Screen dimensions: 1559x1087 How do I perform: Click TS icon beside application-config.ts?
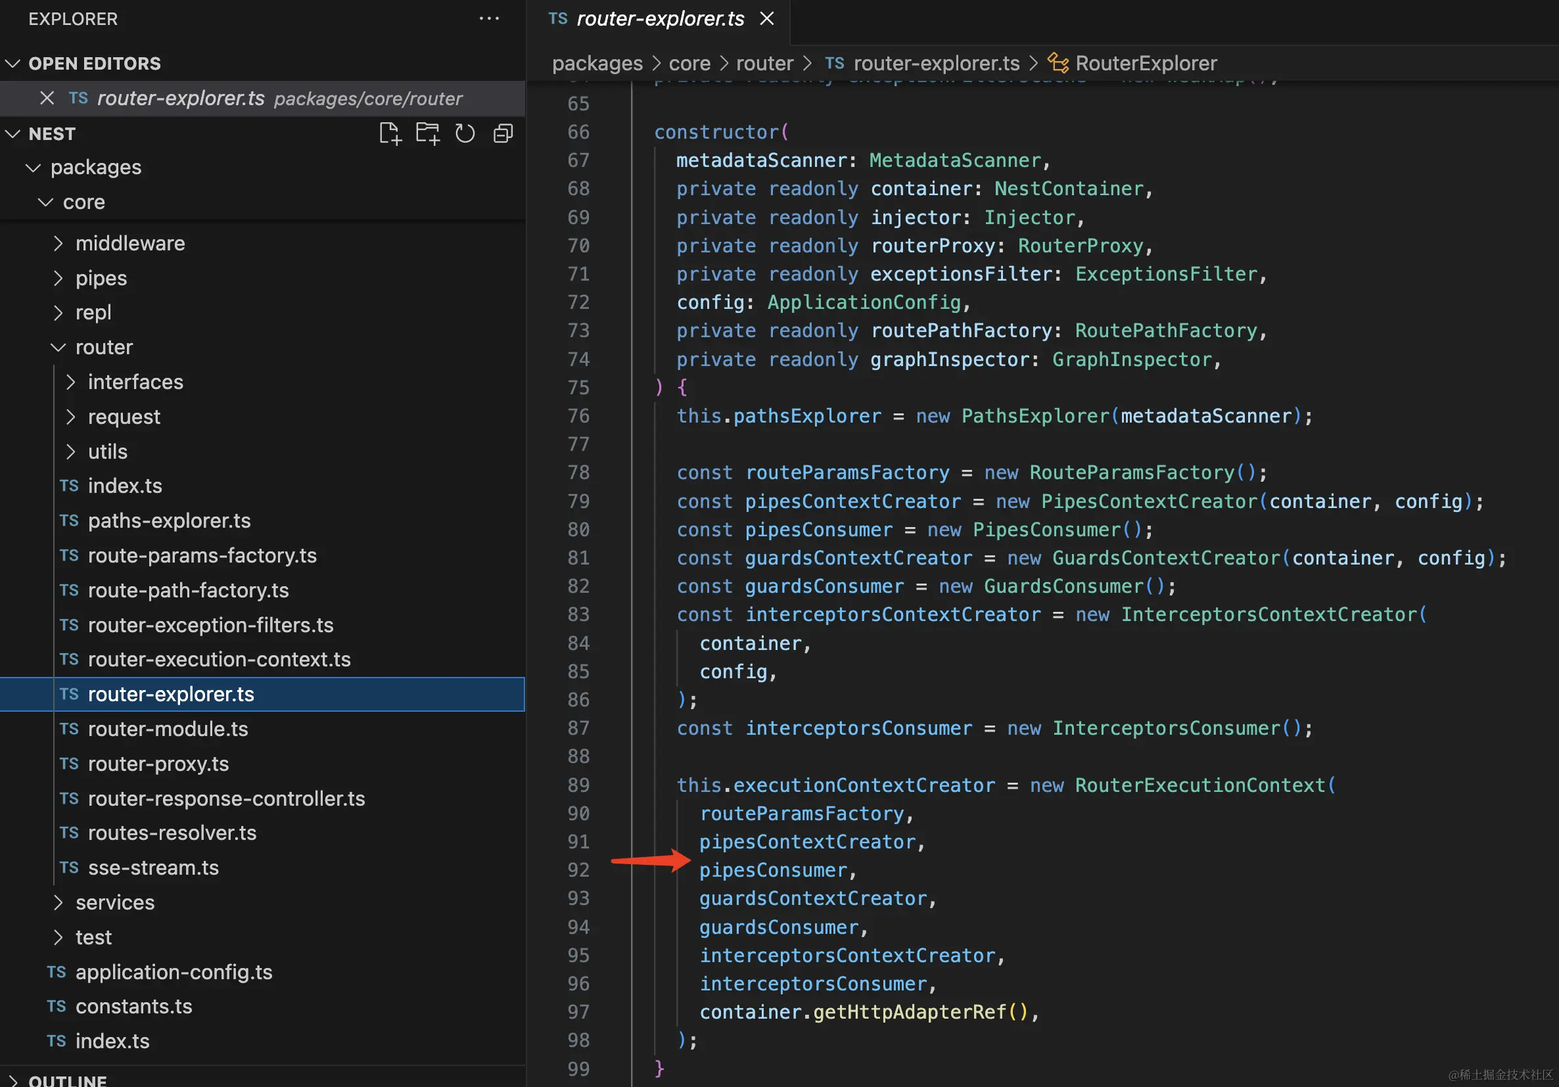57,972
